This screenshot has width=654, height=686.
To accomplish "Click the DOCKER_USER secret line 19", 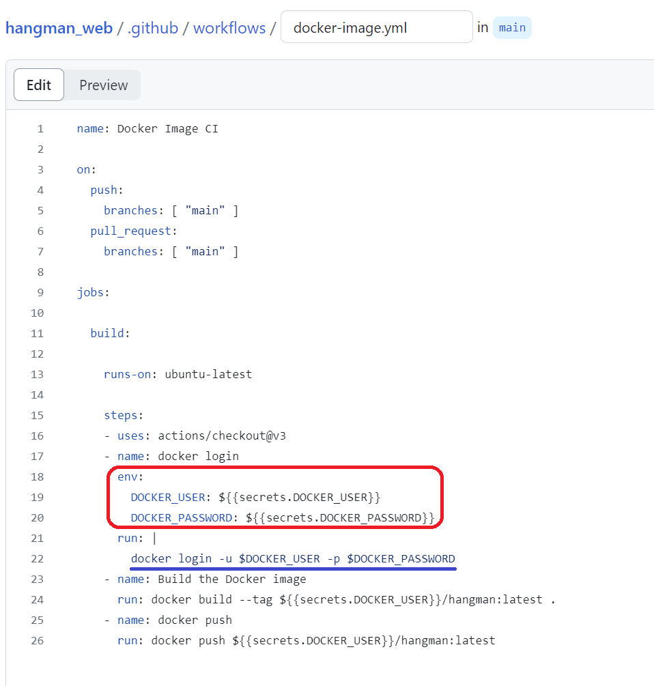I will [255, 498].
